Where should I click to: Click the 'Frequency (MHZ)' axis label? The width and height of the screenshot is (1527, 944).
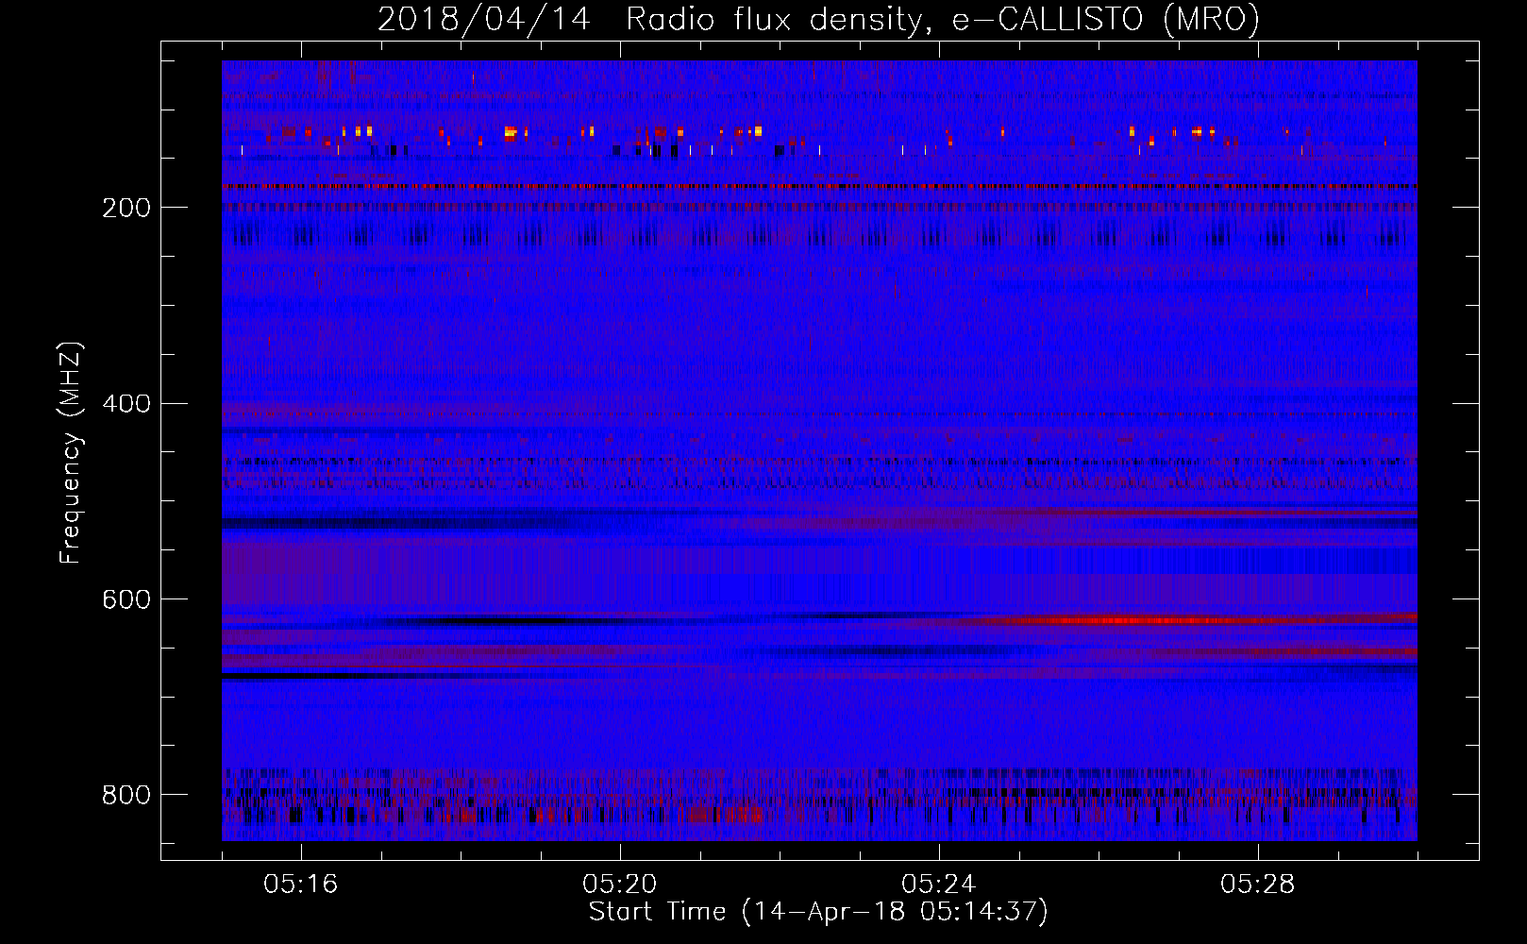tap(71, 452)
